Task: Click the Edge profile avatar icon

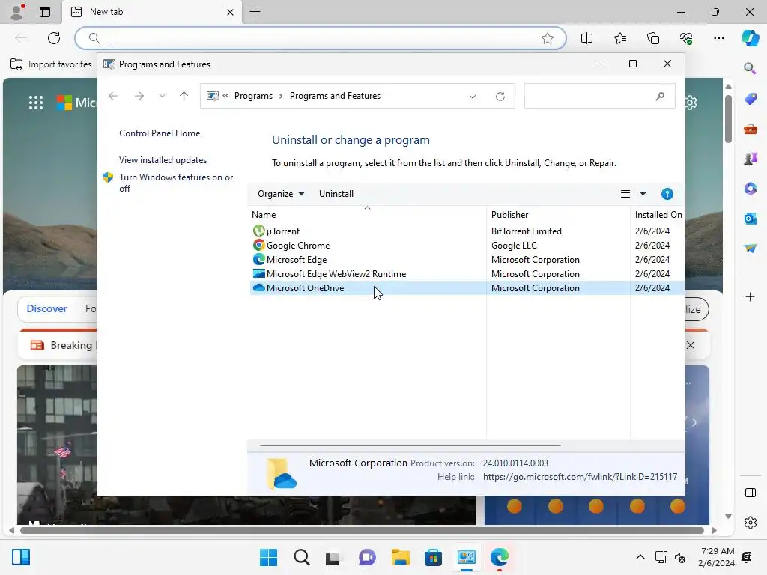Action: tap(18, 12)
